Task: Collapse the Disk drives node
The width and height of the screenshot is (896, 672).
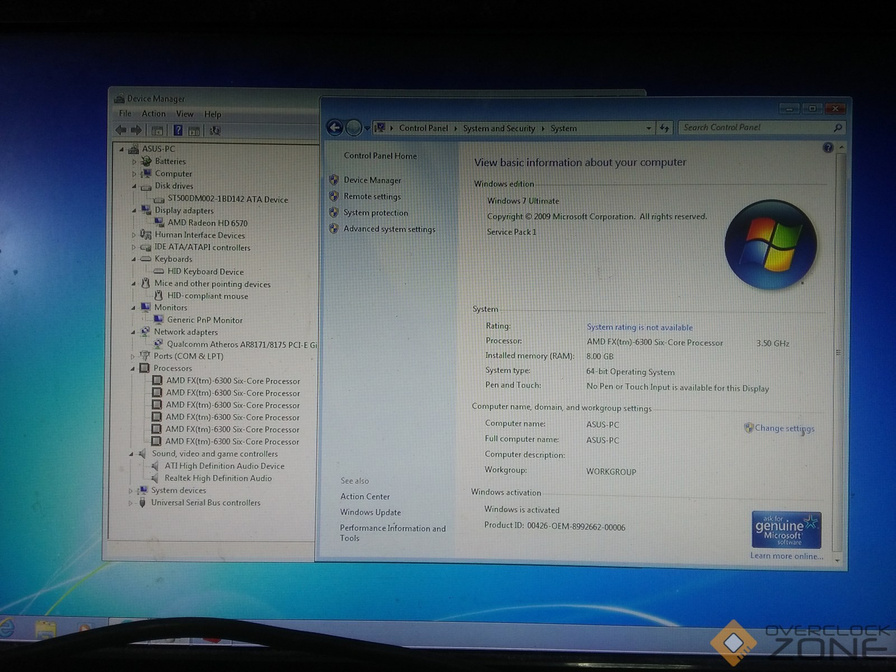Action: (x=134, y=186)
